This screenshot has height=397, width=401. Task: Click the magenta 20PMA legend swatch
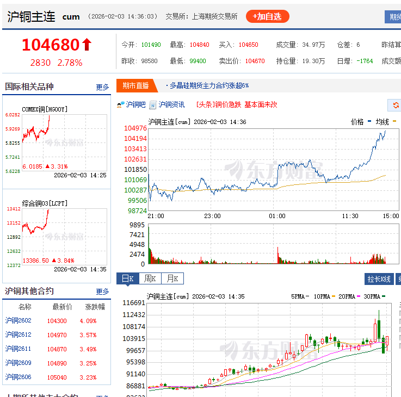359,296
